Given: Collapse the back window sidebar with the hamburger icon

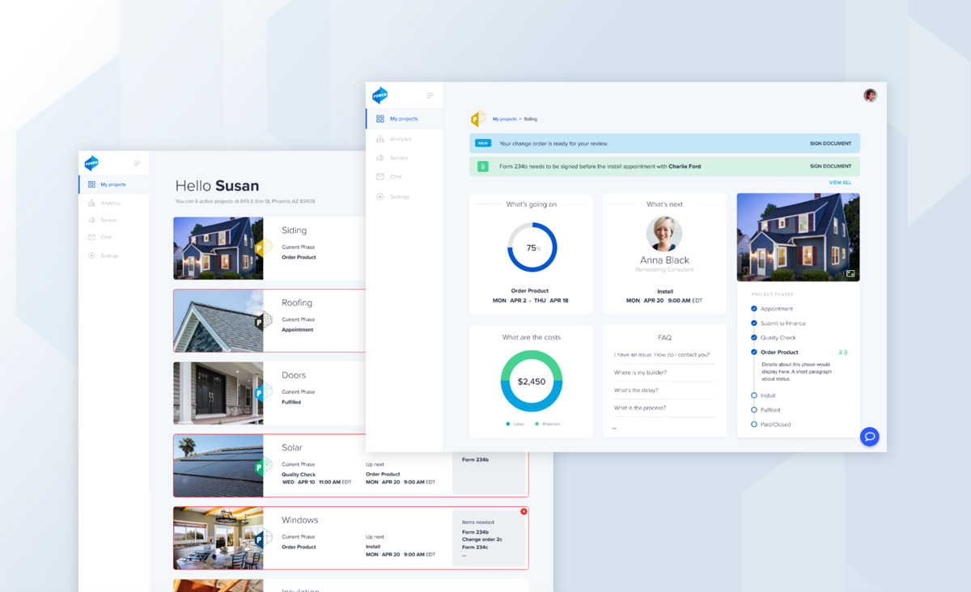Looking at the screenshot, I should [x=137, y=163].
